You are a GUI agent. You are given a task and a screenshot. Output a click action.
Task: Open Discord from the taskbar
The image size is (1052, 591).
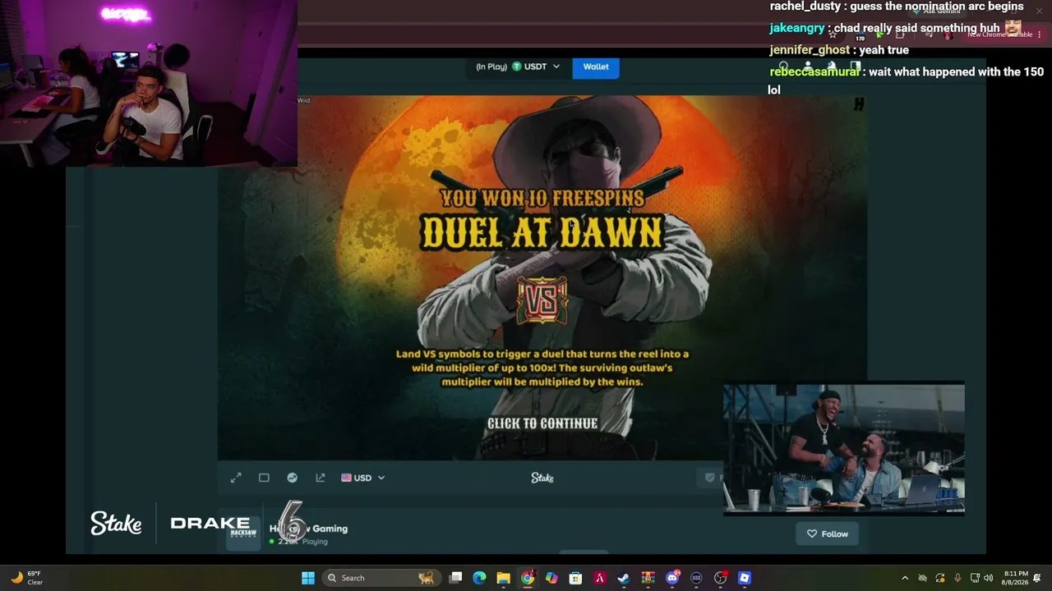tap(672, 578)
